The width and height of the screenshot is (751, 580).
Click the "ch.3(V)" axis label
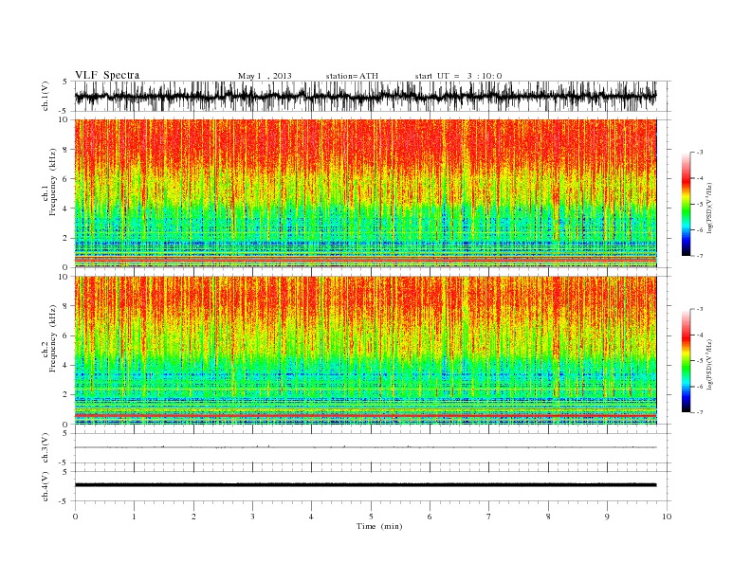[46, 449]
